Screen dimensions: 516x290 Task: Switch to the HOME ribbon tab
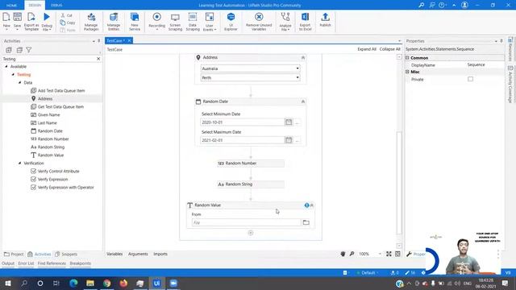11,6
